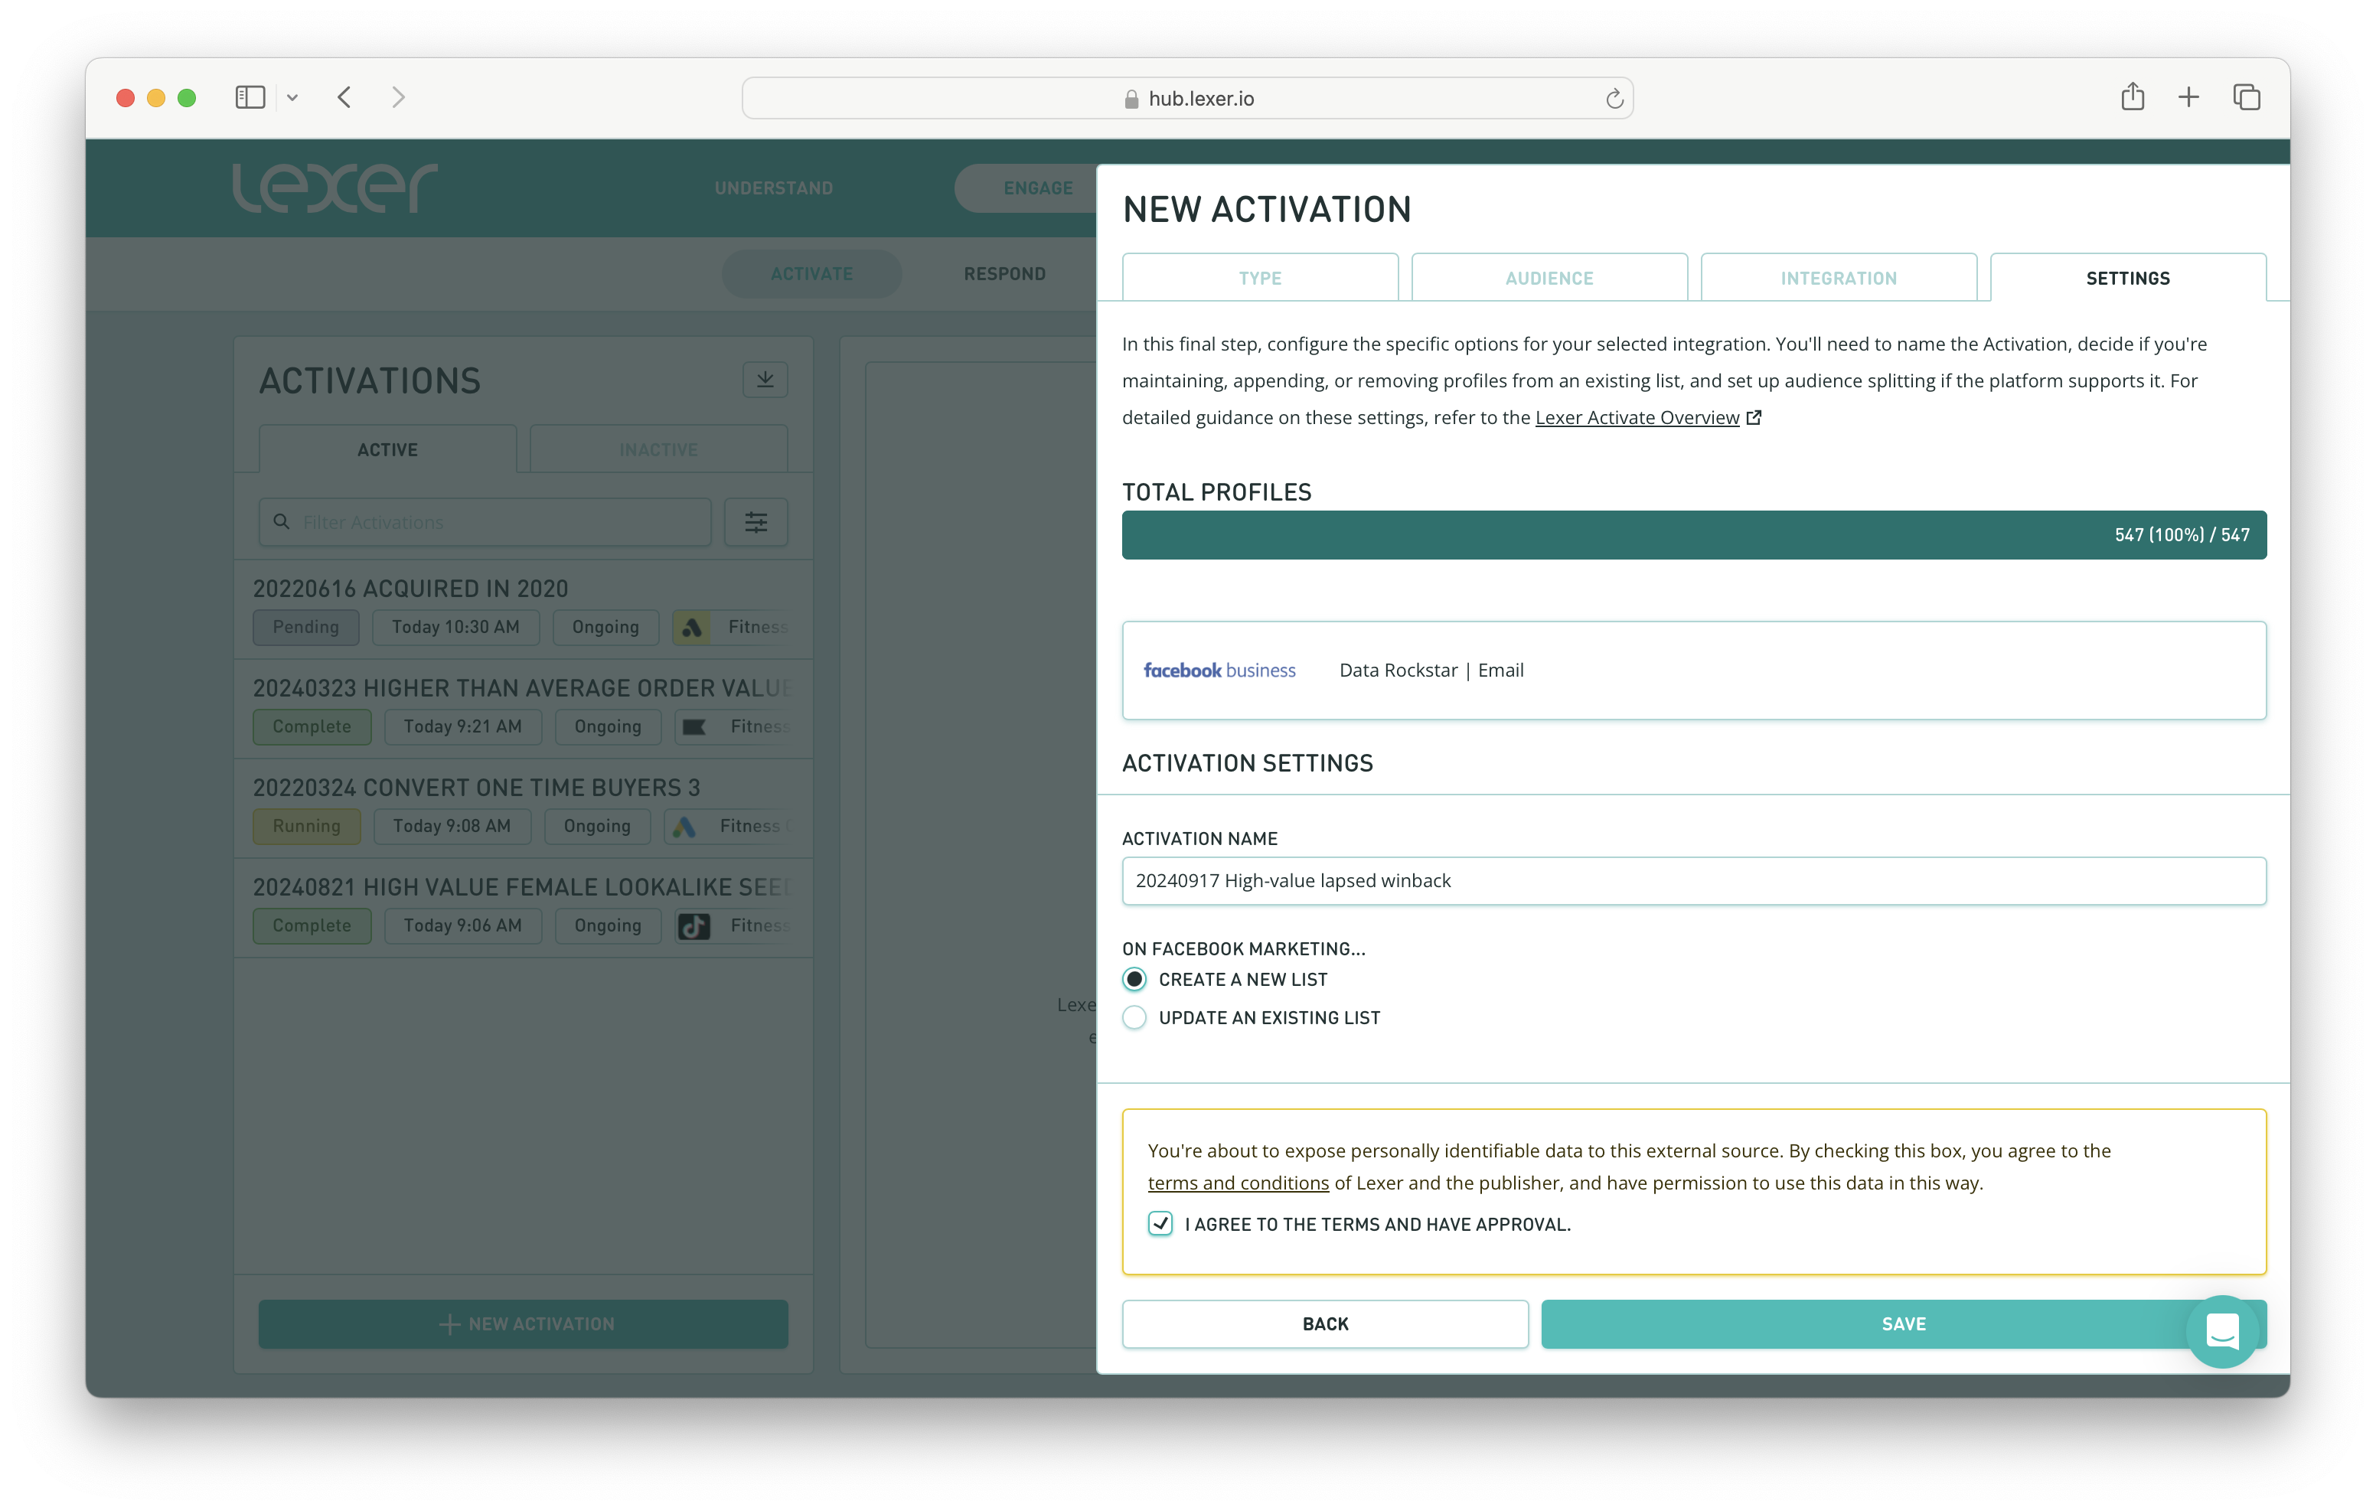
Task: Select the Settings step tab
Action: pos(2128,277)
